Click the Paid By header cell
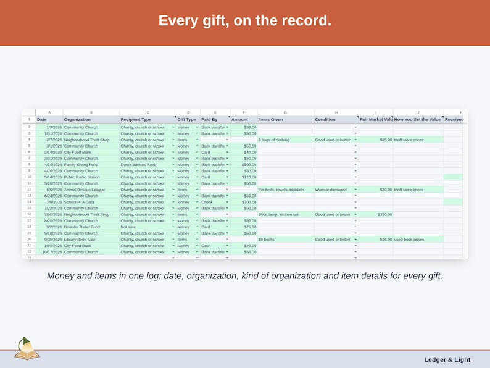 coord(215,119)
